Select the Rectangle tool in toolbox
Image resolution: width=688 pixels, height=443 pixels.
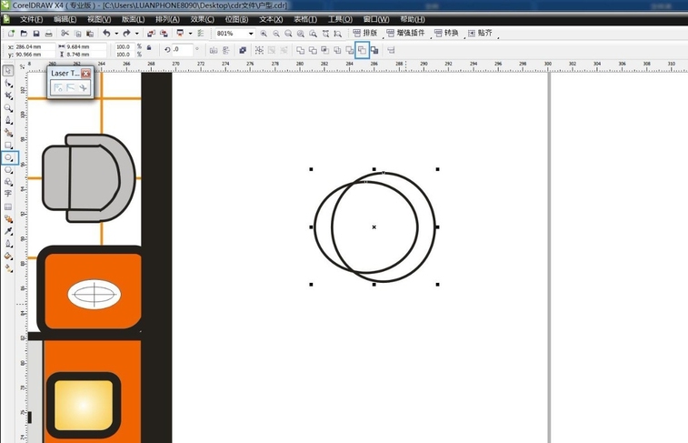(x=8, y=145)
